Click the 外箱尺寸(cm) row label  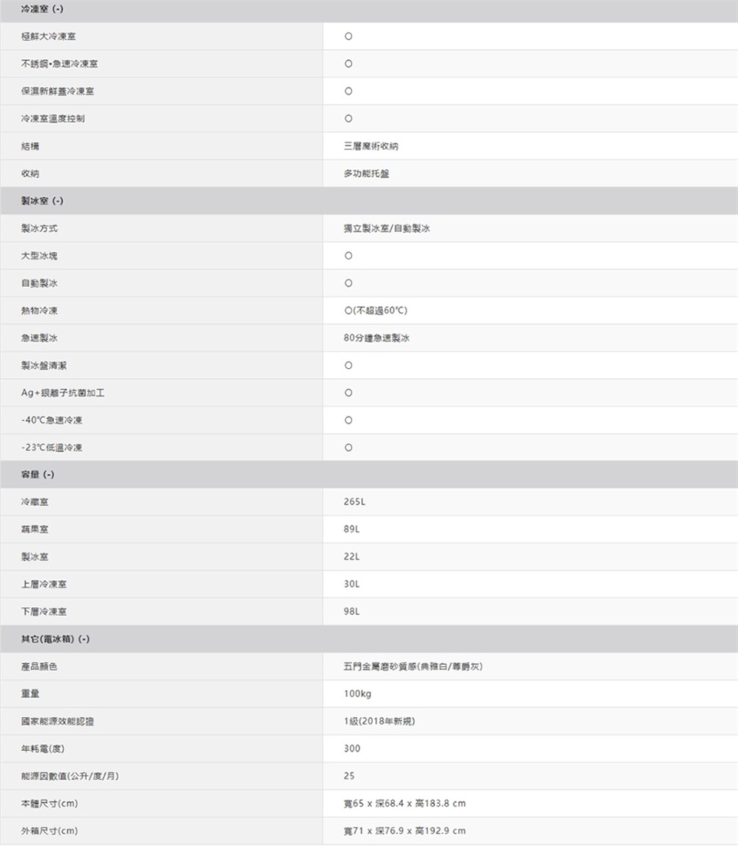(49, 831)
